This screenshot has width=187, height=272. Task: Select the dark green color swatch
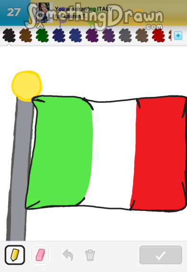42,36
